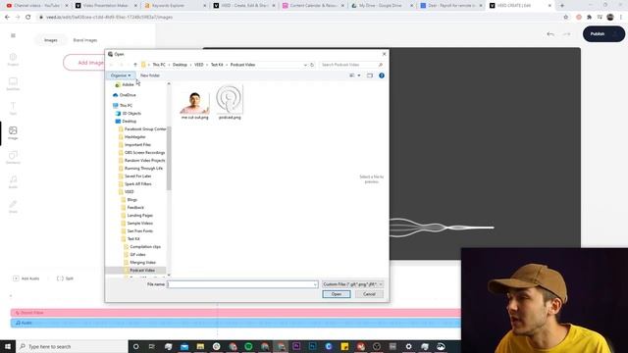Viewport: 628px width, 353px height.
Task: Open the Custom Files type dropdown
Action: (x=353, y=284)
